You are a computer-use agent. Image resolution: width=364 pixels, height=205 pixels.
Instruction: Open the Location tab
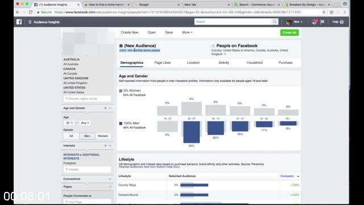[x=193, y=63]
